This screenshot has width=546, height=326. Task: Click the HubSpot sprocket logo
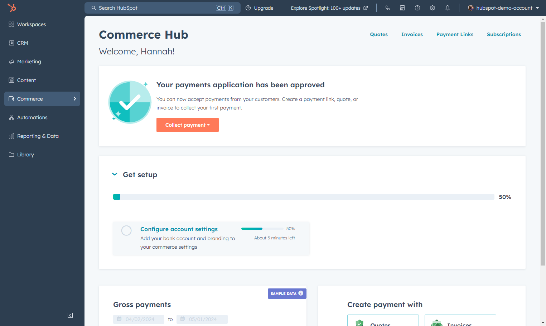point(12,8)
